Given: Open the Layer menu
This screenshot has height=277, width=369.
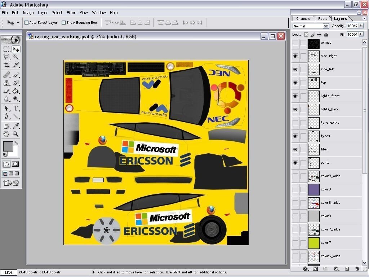Looking at the screenshot, I should pyautogui.click(x=43, y=13).
